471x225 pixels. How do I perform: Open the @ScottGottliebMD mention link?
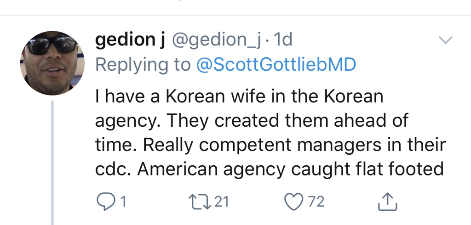tap(276, 65)
